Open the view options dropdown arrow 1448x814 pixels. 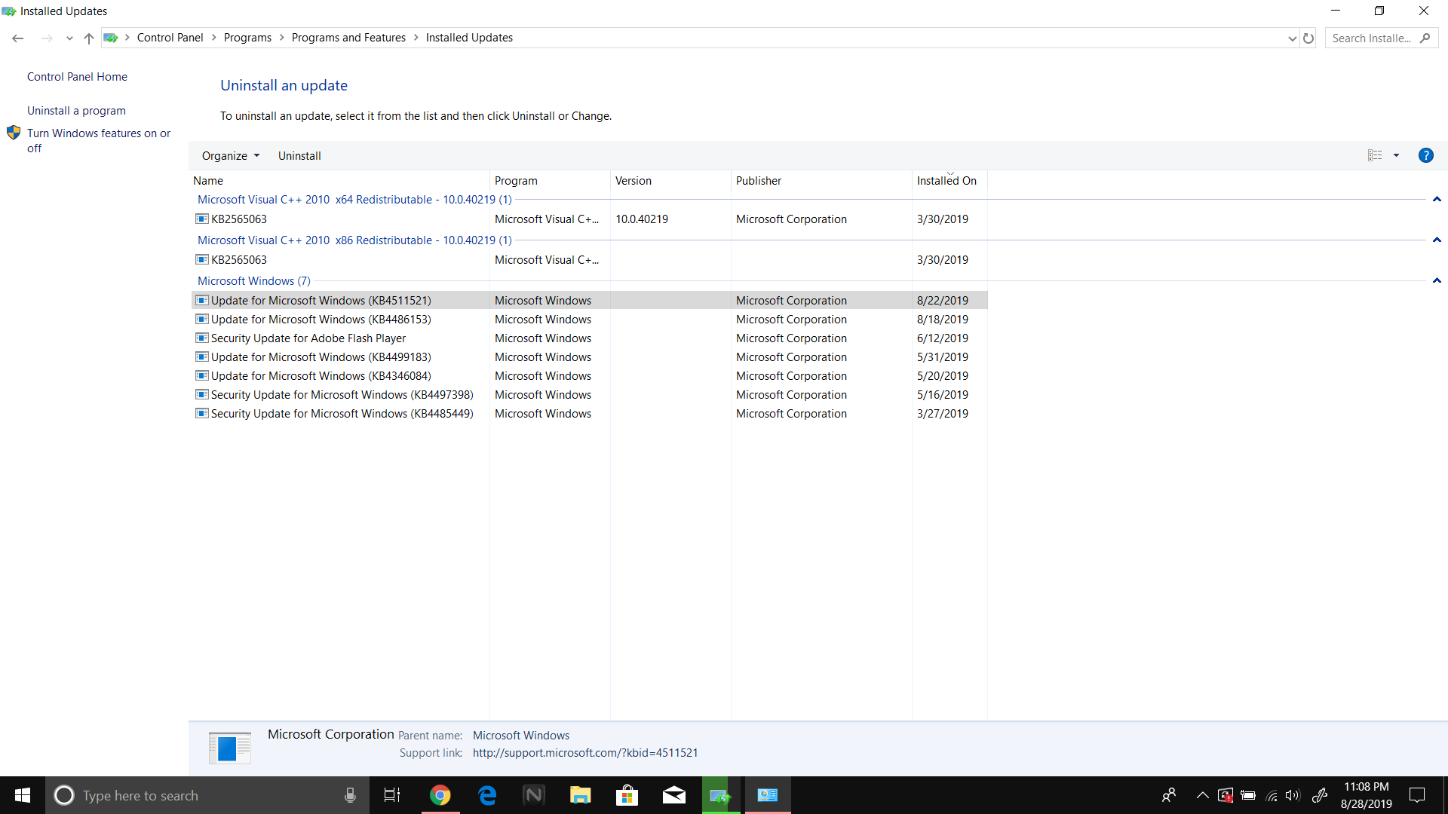(1397, 155)
